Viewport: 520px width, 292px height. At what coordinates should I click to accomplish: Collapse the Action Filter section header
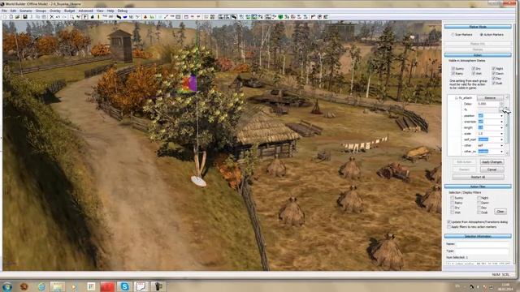tap(478, 187)
